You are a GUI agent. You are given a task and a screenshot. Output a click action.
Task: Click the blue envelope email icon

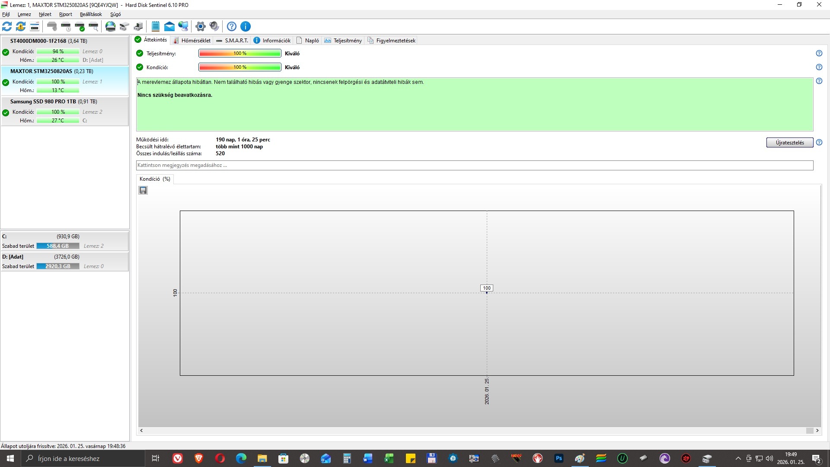point(169,26)
